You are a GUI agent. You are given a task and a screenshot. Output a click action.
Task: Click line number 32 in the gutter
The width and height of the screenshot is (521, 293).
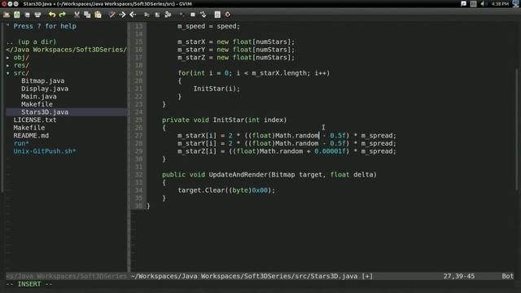coord(138,175)
